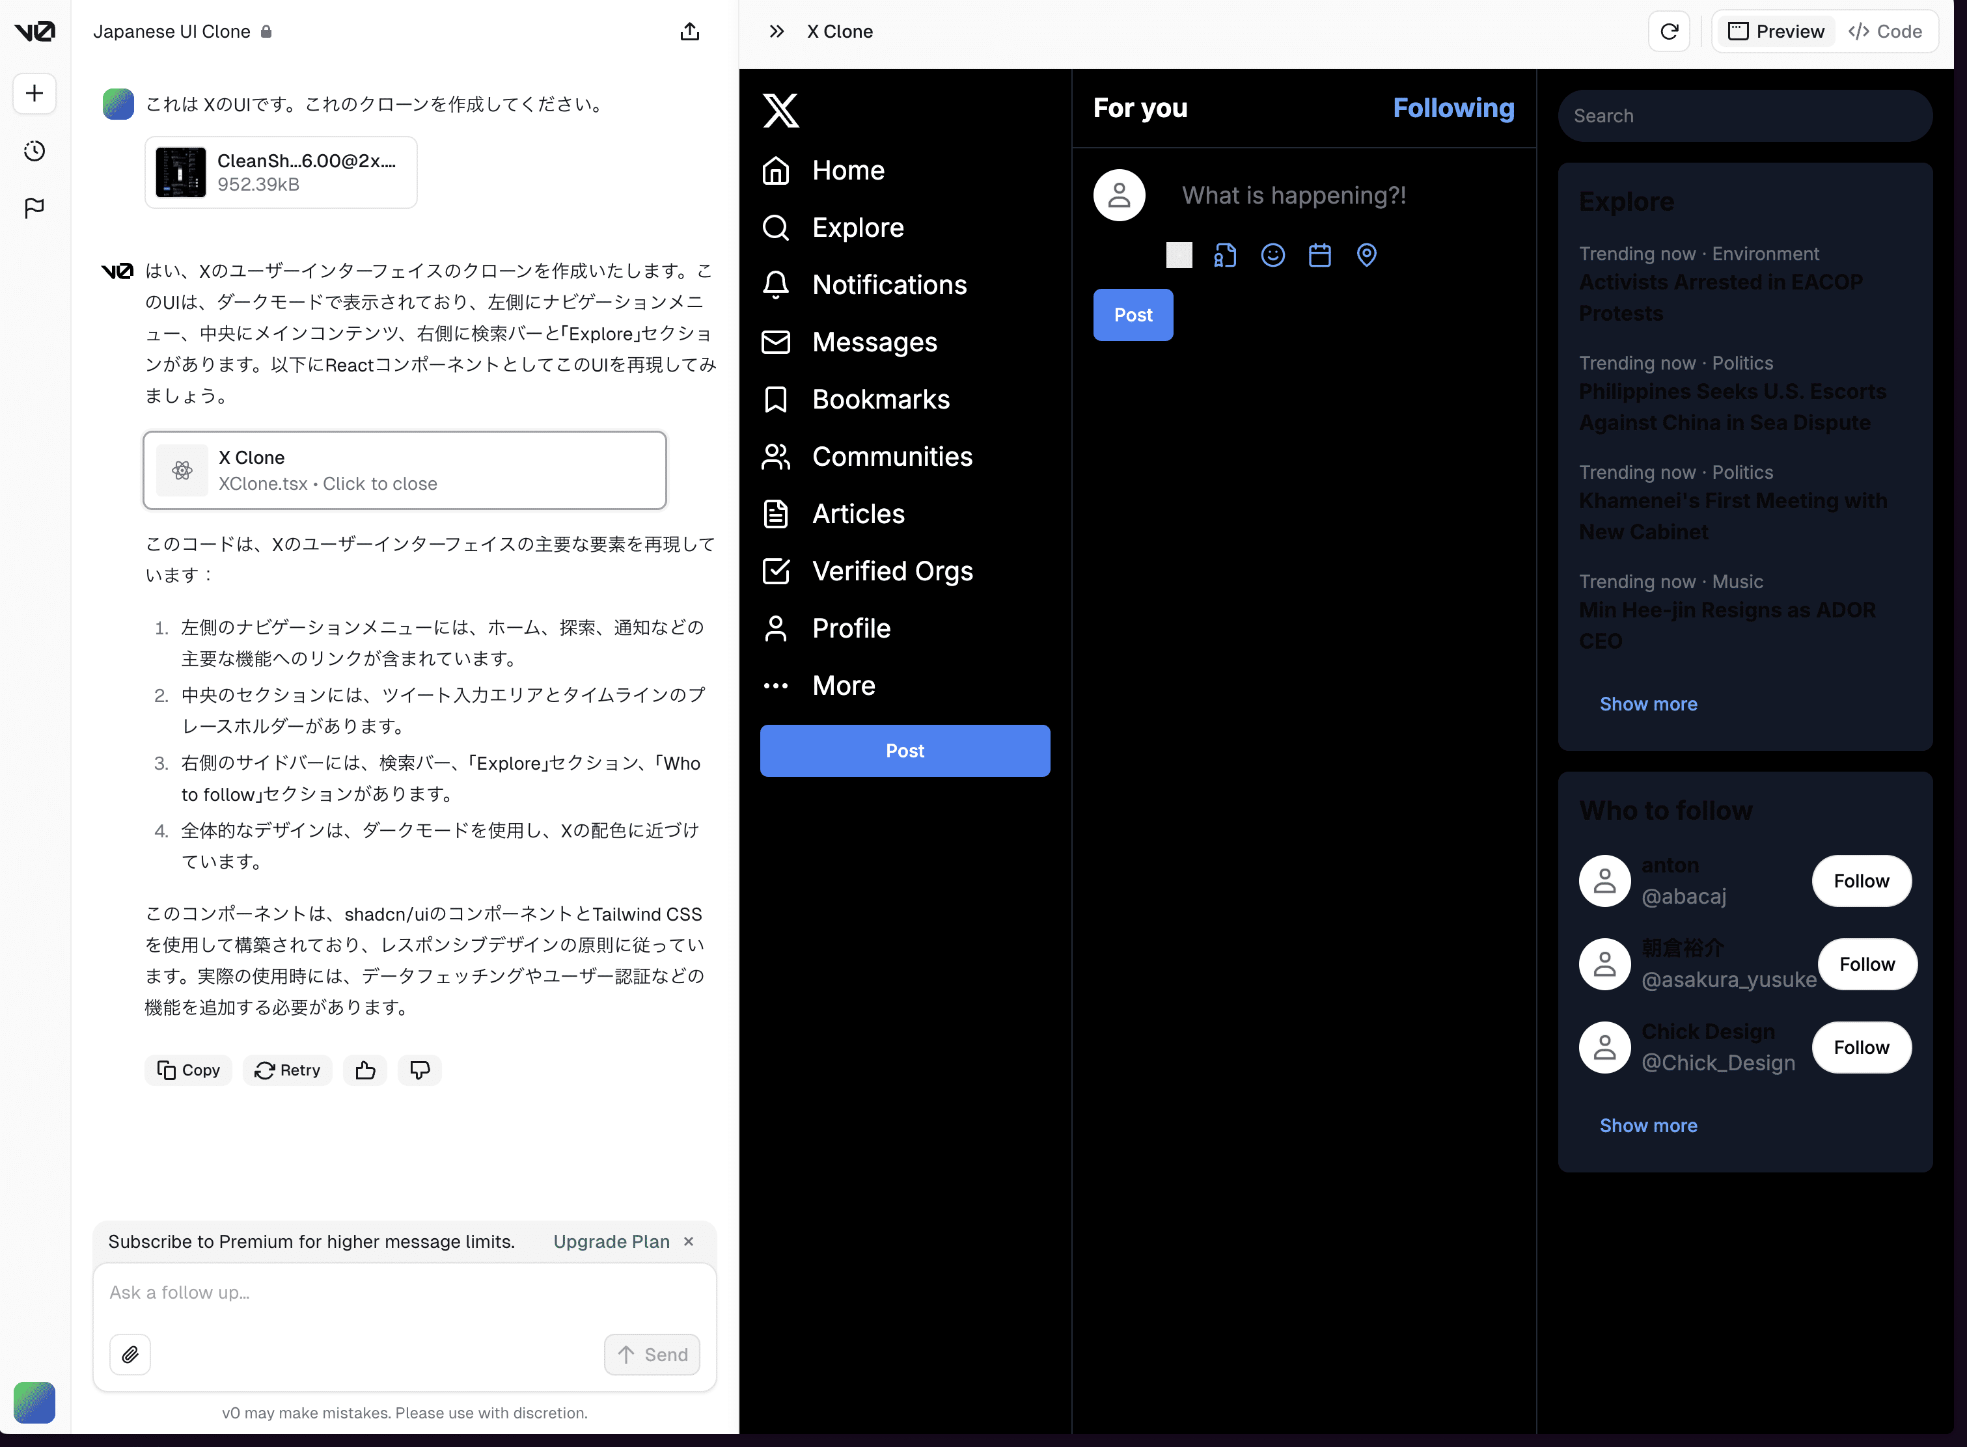Open Notifications in the sidebar menu
1967x1447 pixels.
coord(888,285)
